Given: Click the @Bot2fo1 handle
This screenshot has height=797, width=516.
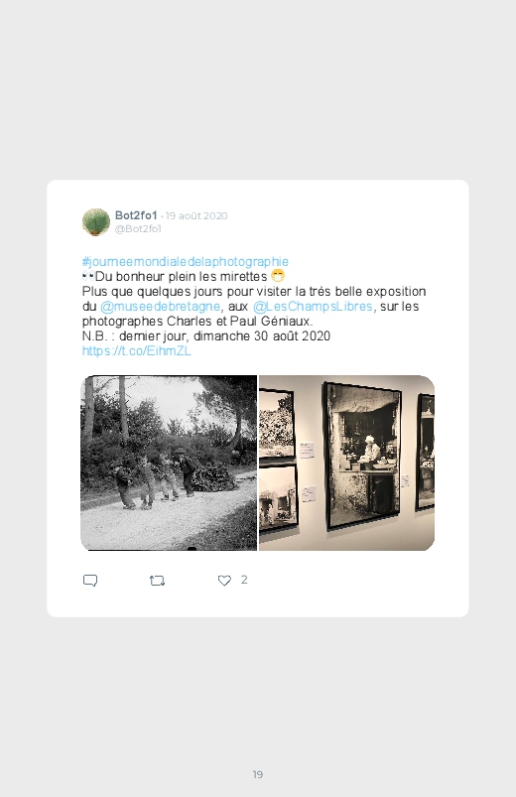Looking at the screenshot, I should pyautogui.click(x=138, y=228).
